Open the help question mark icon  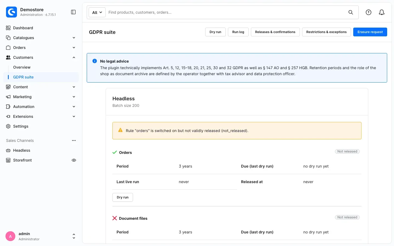369,12
